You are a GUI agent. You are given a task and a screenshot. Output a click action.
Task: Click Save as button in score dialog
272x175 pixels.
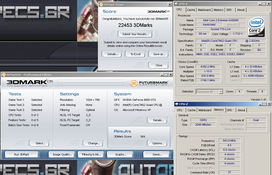(x=159, y=54)
